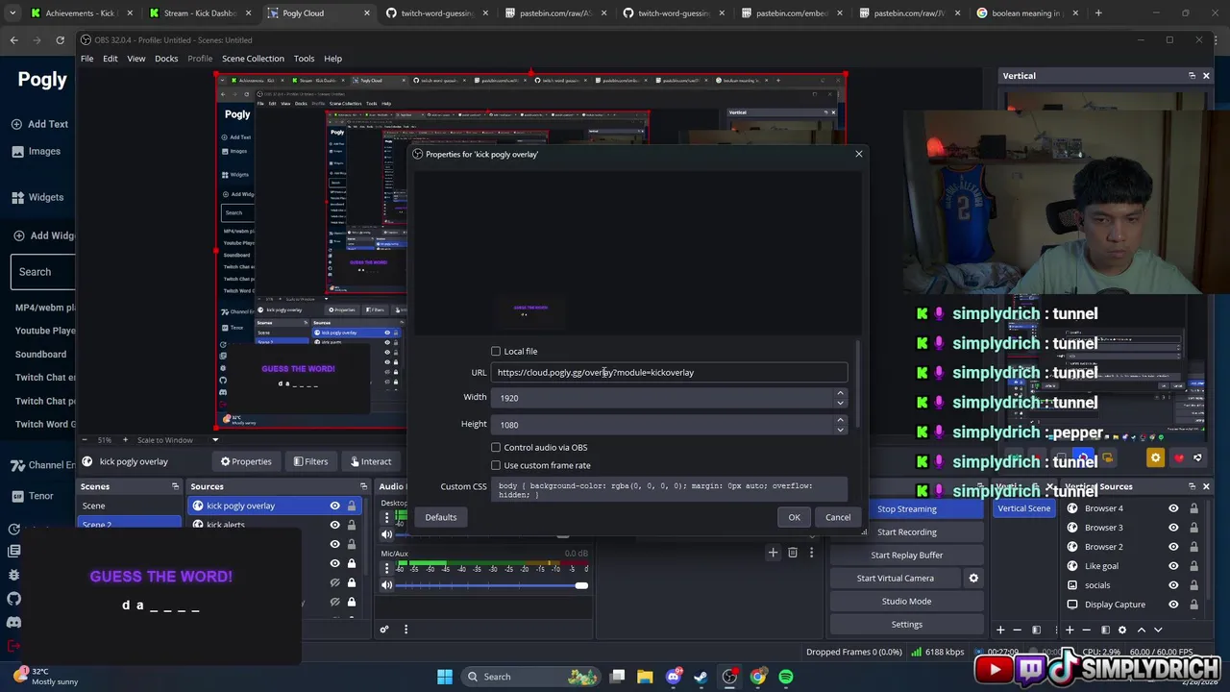
Task: Toggle lock on kick pogly overlay source
Action: coord(352,506)
